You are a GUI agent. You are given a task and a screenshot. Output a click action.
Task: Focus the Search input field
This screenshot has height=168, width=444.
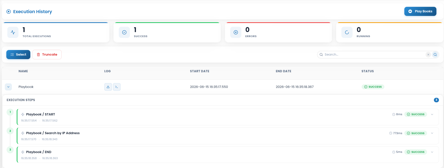374,55
